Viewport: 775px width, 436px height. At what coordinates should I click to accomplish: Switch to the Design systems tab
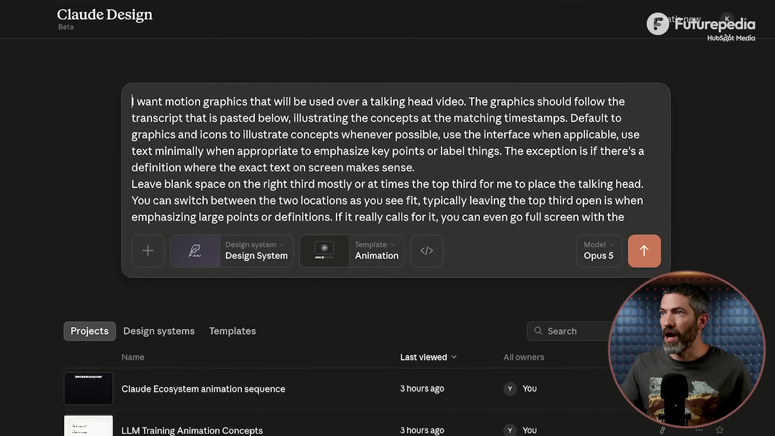click(159, 331)
